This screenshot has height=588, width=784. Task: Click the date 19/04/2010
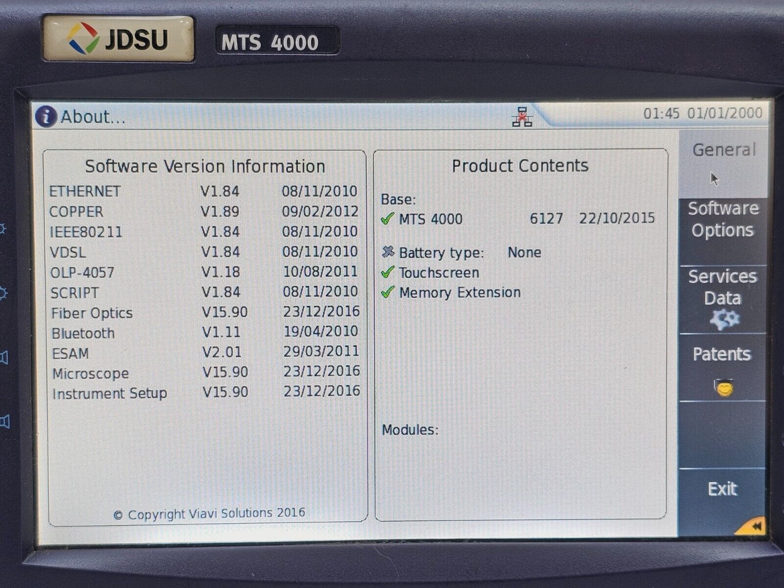tap(321, 331)
